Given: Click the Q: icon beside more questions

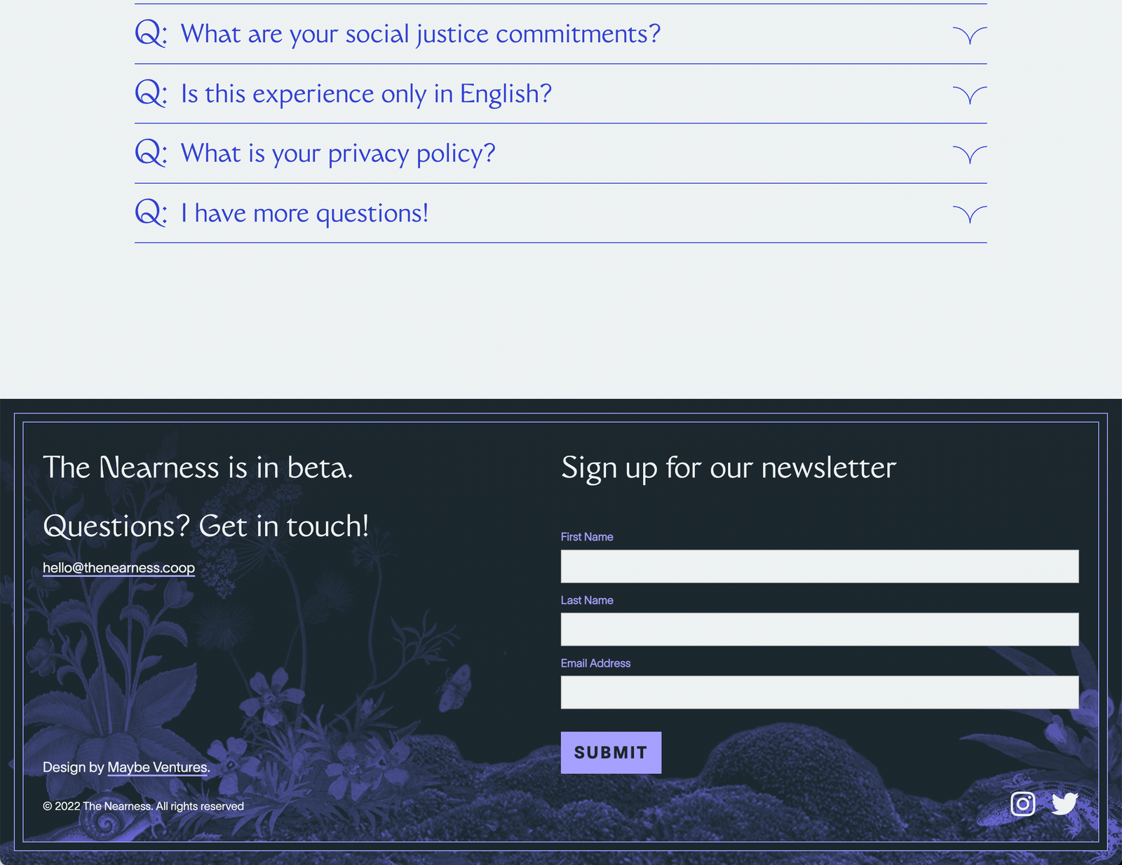Looking at the screenshot, I should pyautogui.click(x=151, y=212).
